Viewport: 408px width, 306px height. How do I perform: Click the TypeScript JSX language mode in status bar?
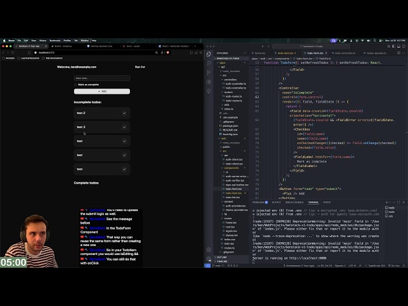[x=376, y=266]
